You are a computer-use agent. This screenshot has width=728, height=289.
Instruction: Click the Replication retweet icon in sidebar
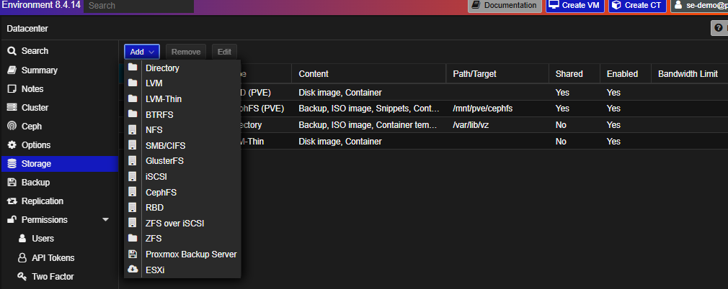12,201
